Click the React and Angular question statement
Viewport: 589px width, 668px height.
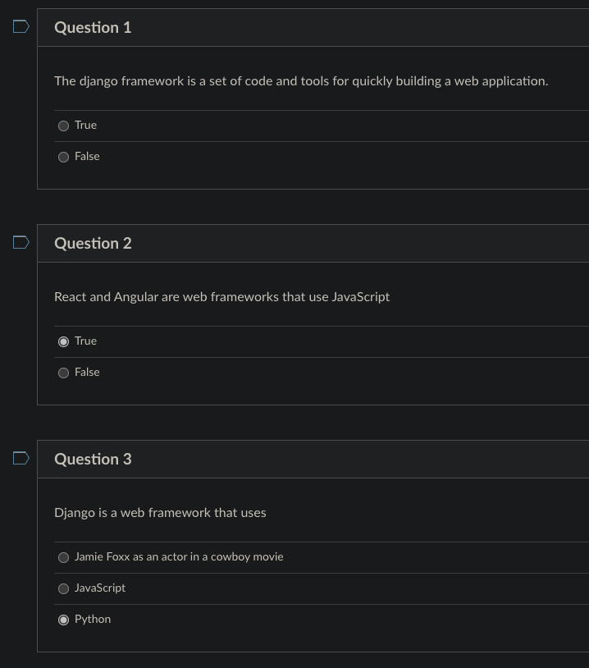click(221, 296)
